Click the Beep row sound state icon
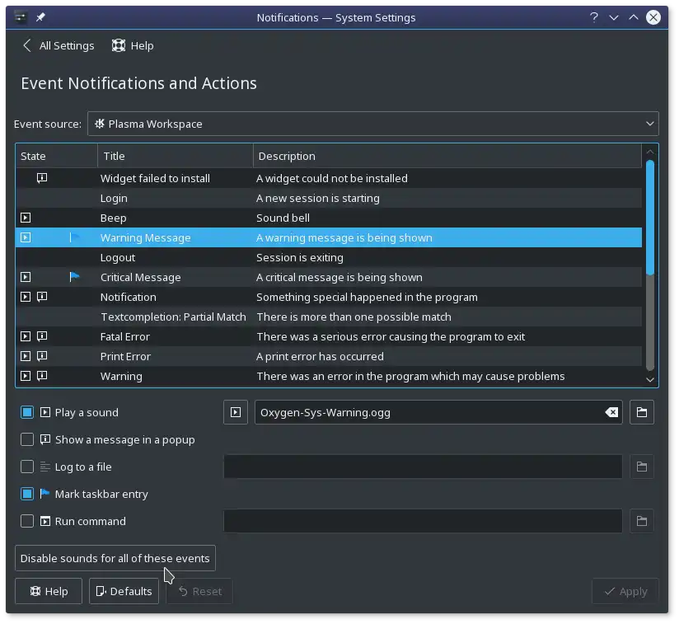679x624 pixels. [x=26, y=218]
